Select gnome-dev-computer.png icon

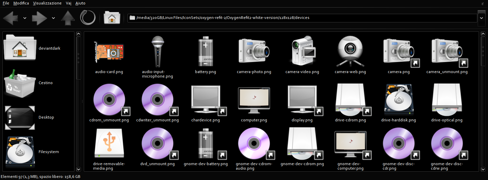(353, 144)
